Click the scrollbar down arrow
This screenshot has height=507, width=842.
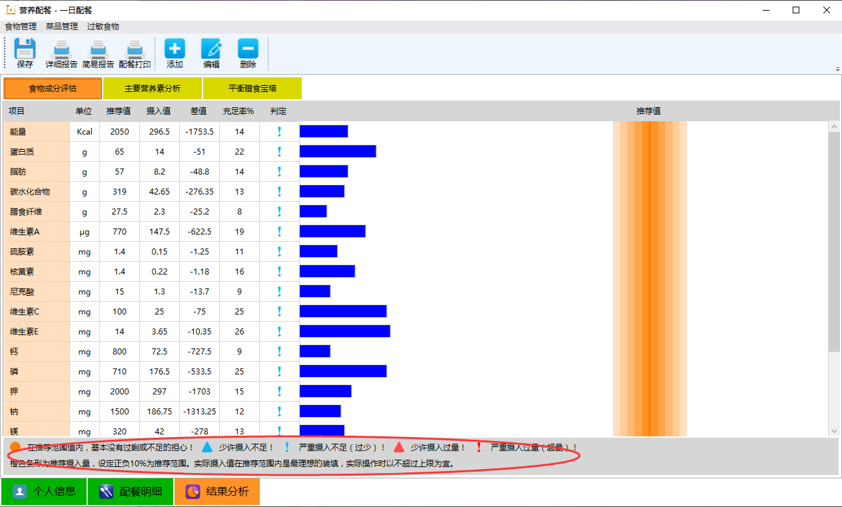click(834, 431)
